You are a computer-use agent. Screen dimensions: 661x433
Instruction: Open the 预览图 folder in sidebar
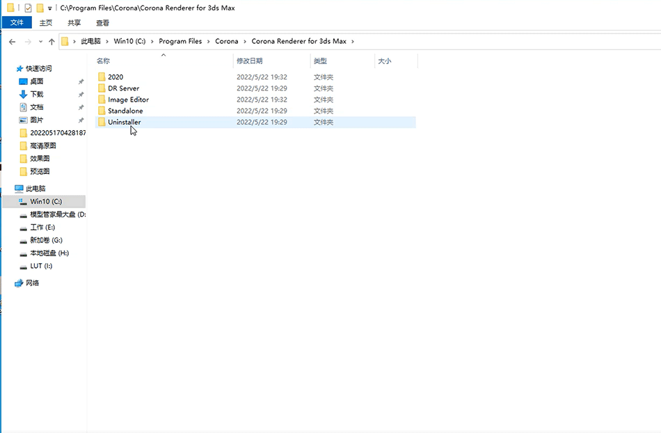(40, 171)
